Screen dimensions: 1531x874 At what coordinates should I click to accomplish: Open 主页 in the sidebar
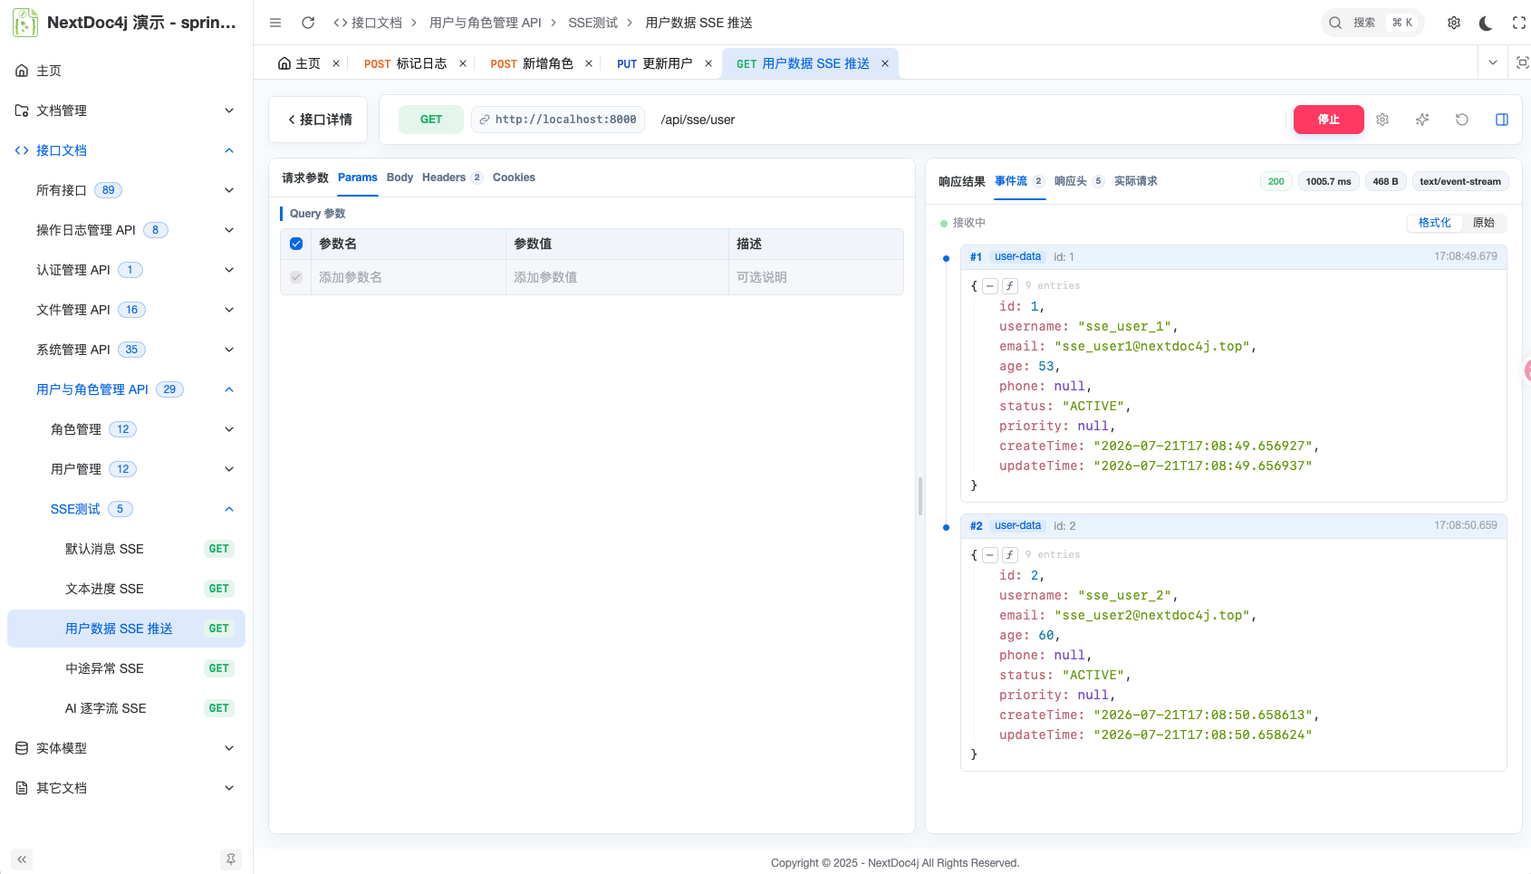[126, 71]
